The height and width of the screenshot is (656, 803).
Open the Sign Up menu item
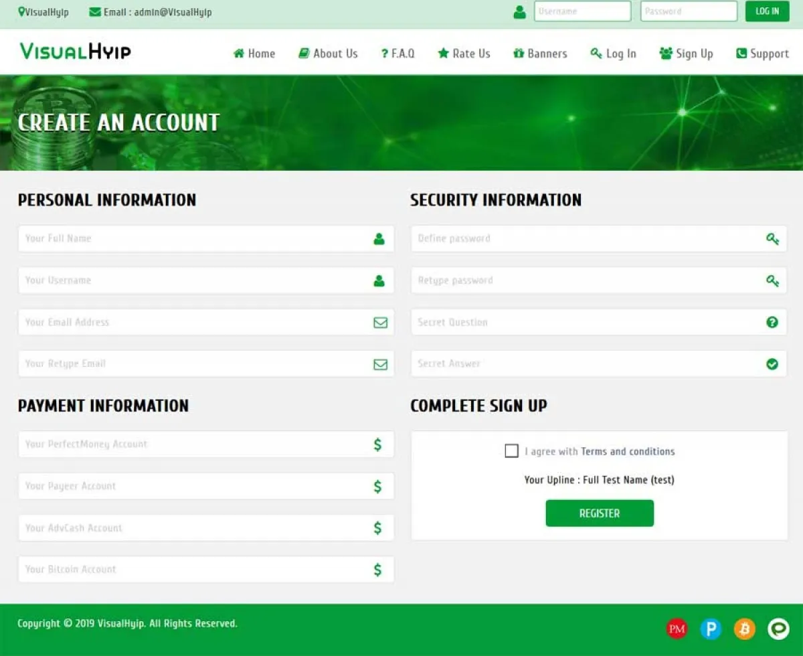[x=687, y=54]
